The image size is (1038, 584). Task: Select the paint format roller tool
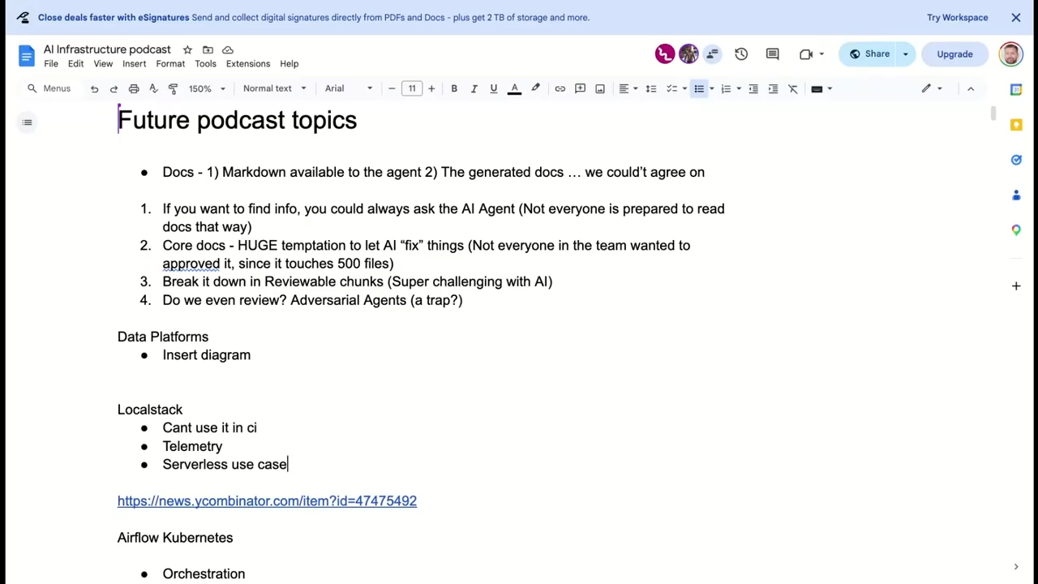173,88
